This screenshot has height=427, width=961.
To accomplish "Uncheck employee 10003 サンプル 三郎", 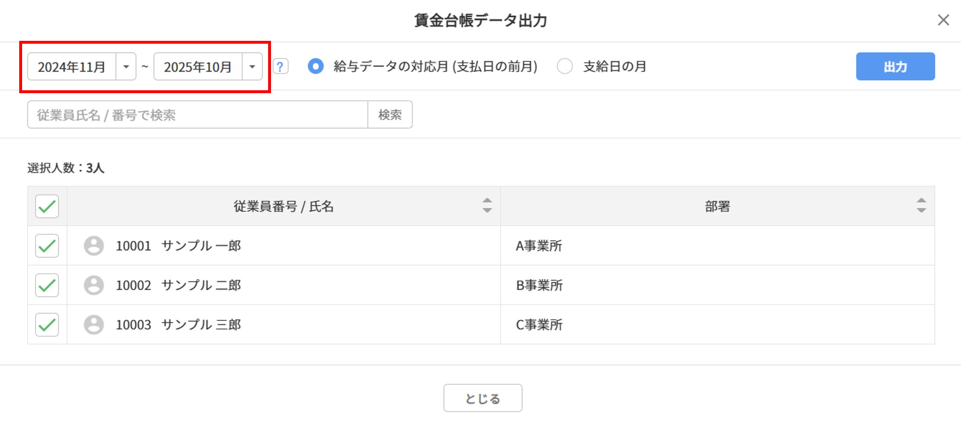I will [47, 325].
